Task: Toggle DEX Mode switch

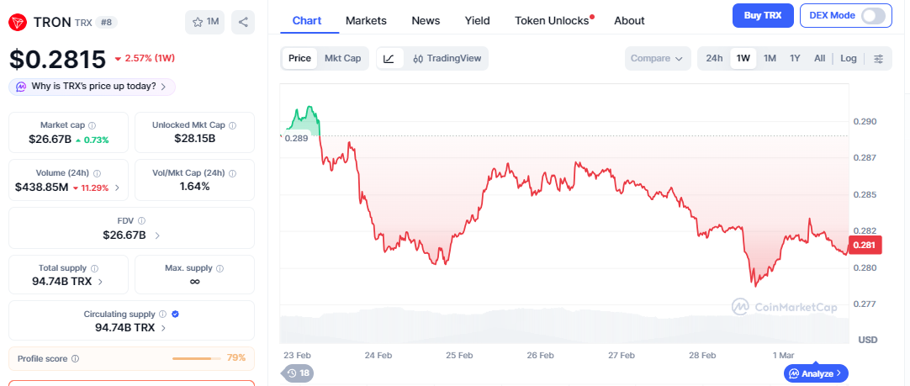Action: click(x=873, y=15)
